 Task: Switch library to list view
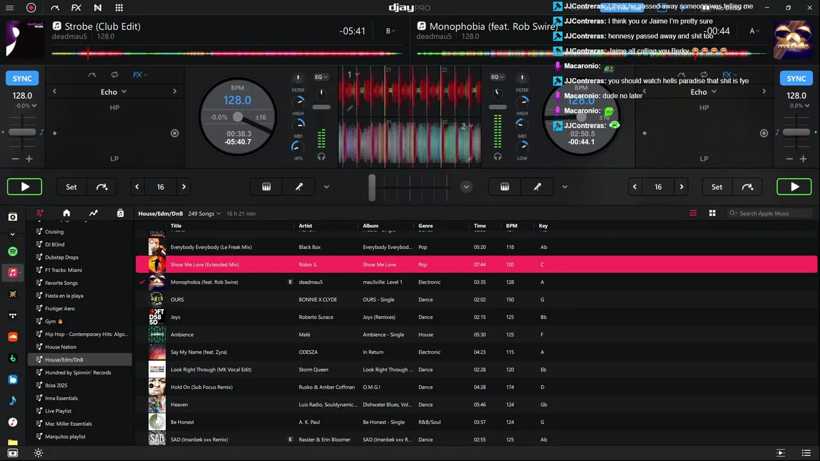(693, 213)
